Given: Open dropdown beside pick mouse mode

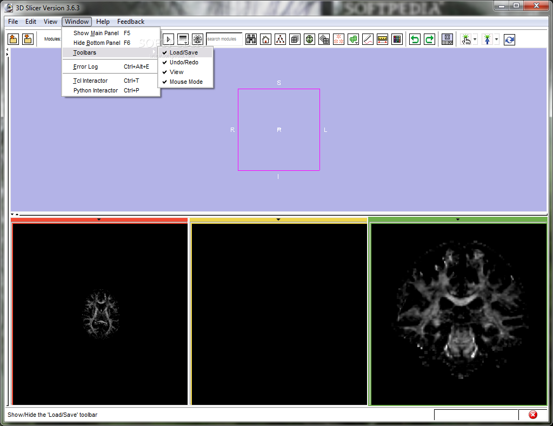Looking at the screenshot, I should point(475,39).
